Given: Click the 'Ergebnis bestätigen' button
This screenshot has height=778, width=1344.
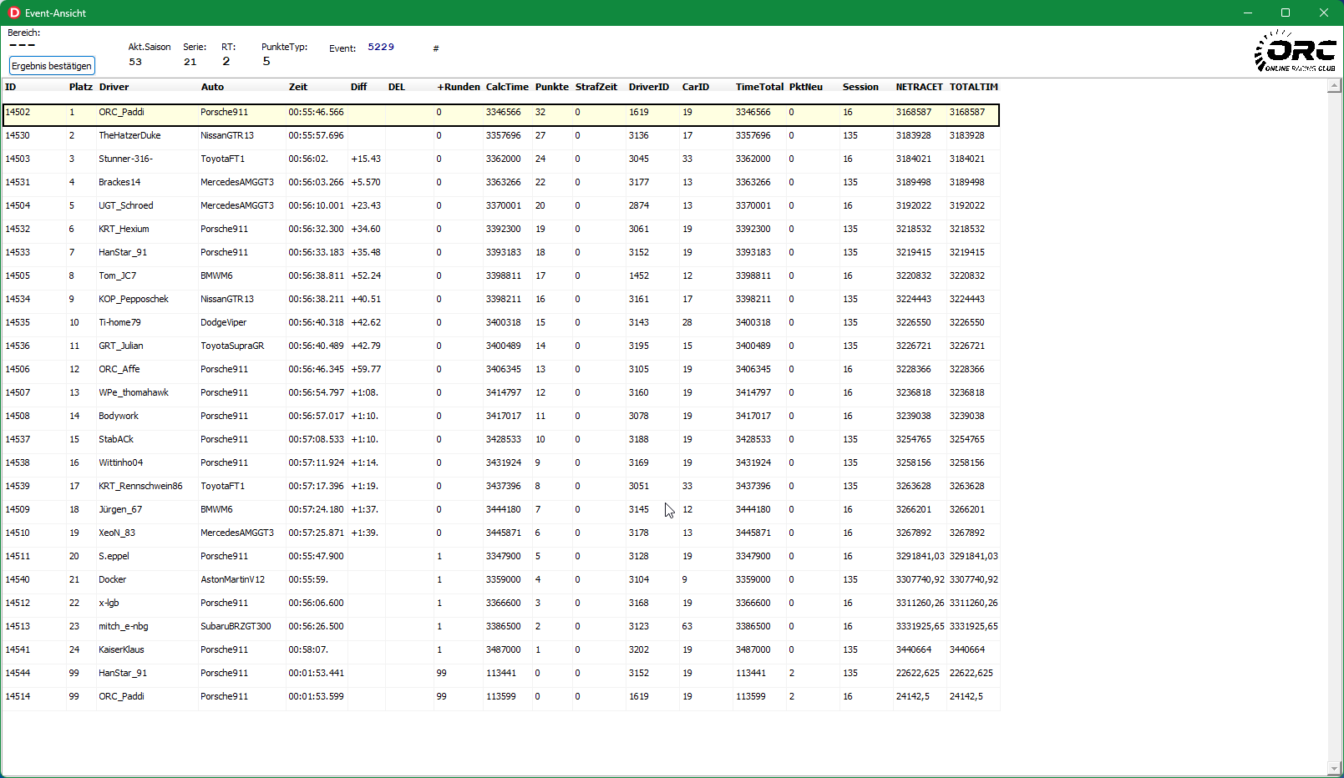Looking at the screenshot, I should pos(52,66).
